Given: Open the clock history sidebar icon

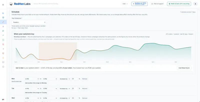Looking at the screenshot, I should (3, 67).
